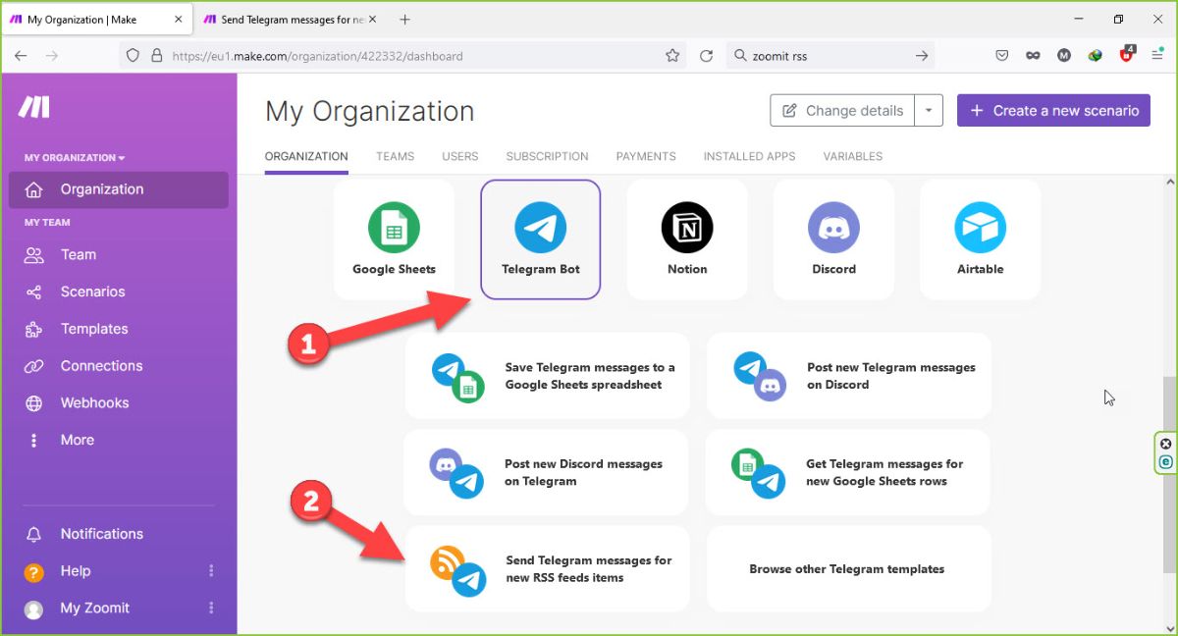Switch to the VARIABLES tab
This screenshot has width=1178, height=636.
click(852, 156)
